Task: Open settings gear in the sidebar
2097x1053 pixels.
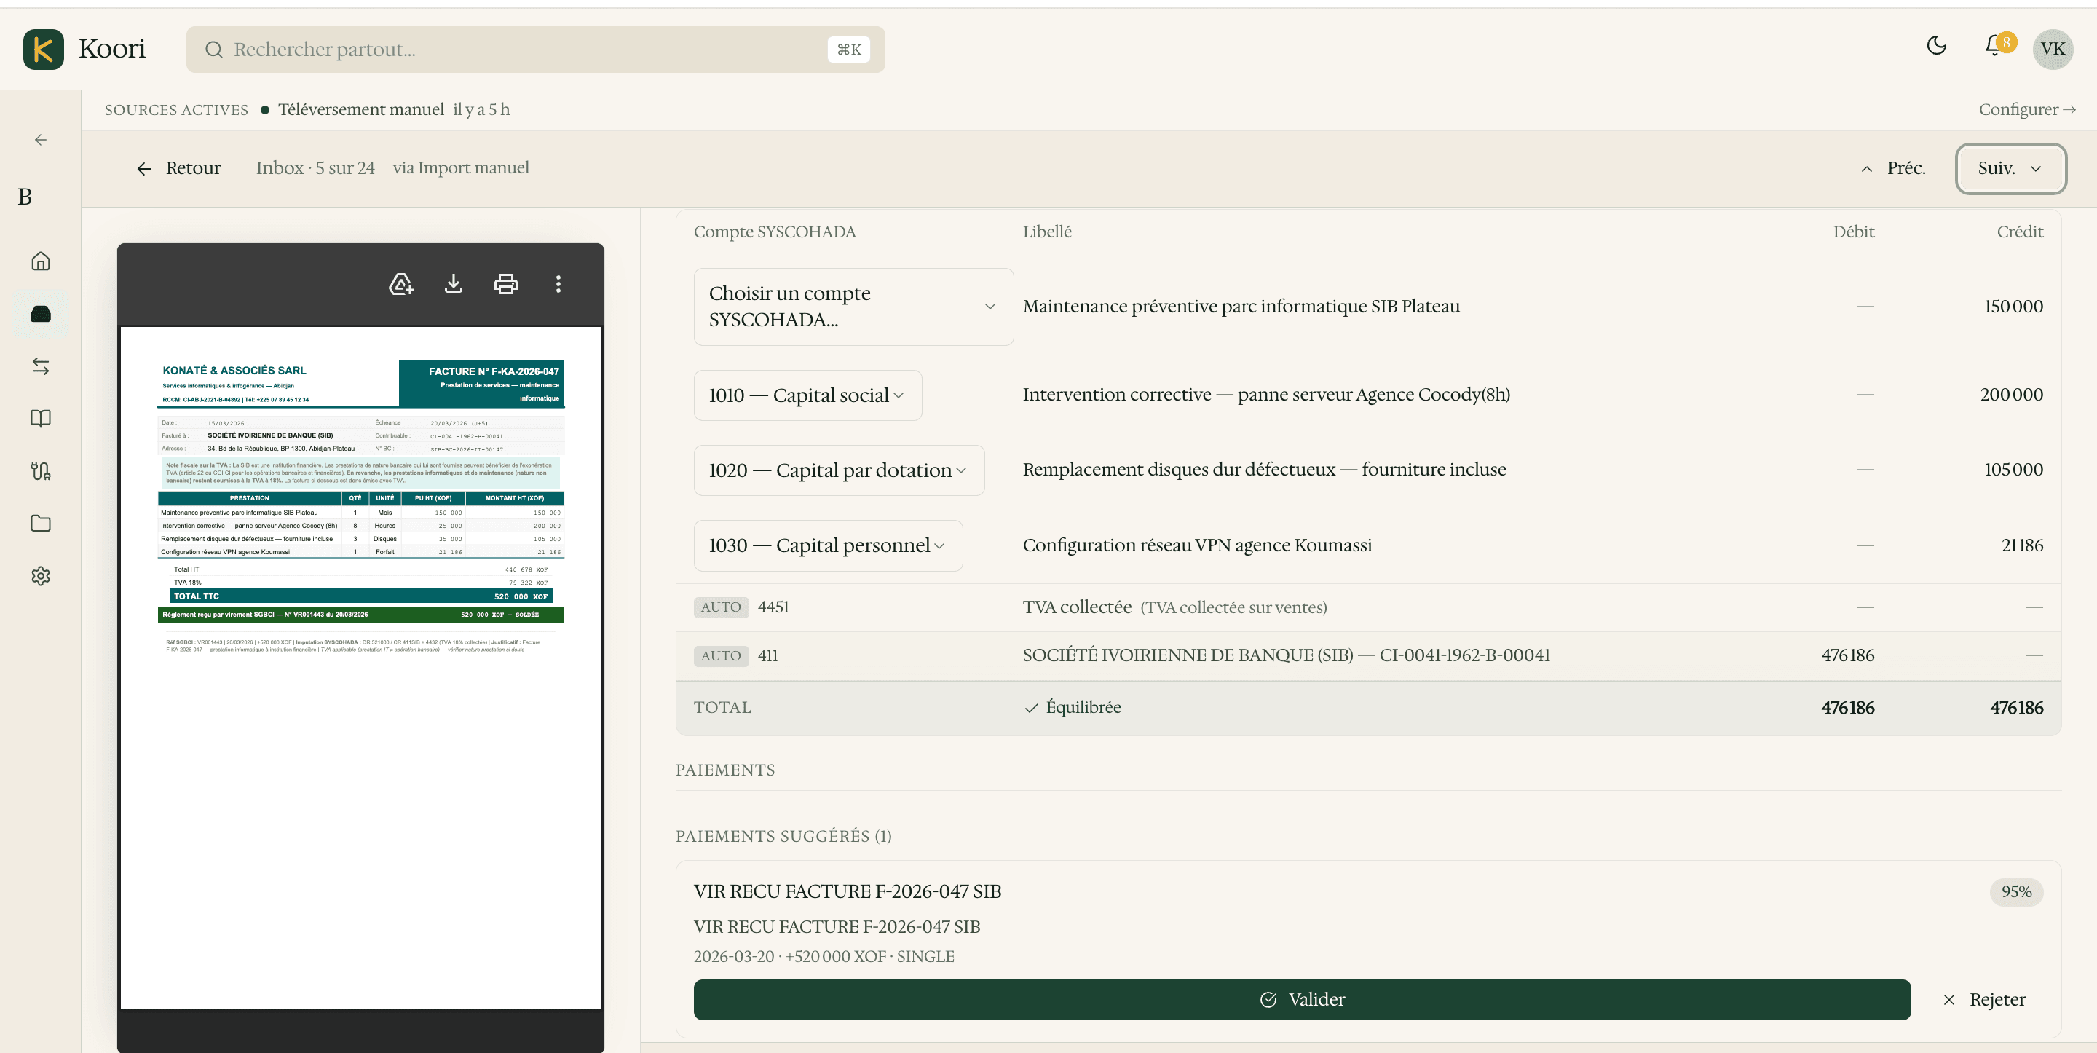Action: 41,576
